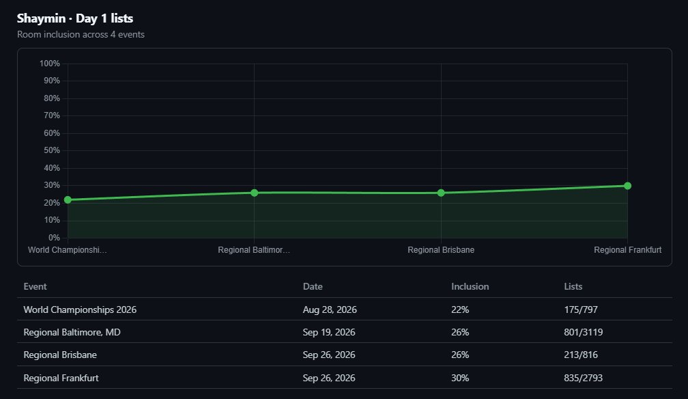Viewport: 688px width, 399px height.
Task: Select the Regional Brisbane data point on chart
Action: [x=441, y=193]
